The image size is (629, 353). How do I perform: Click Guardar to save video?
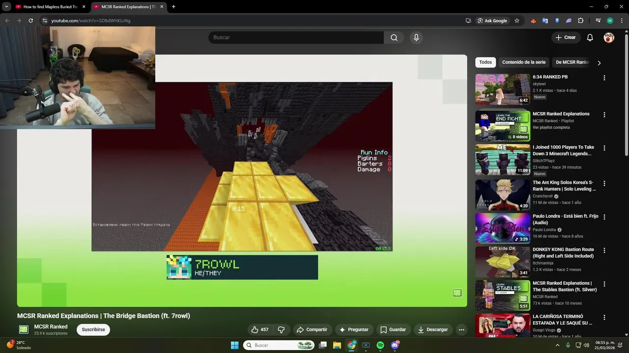393,329
